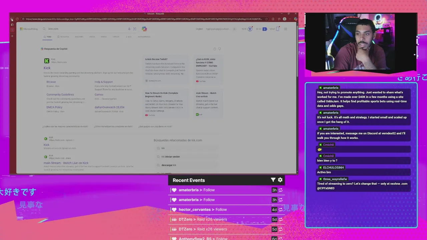This screenshot has height=240, width=427.
Task: Open main Stream - Watch Live on Kick result
Action: point(66,163)
